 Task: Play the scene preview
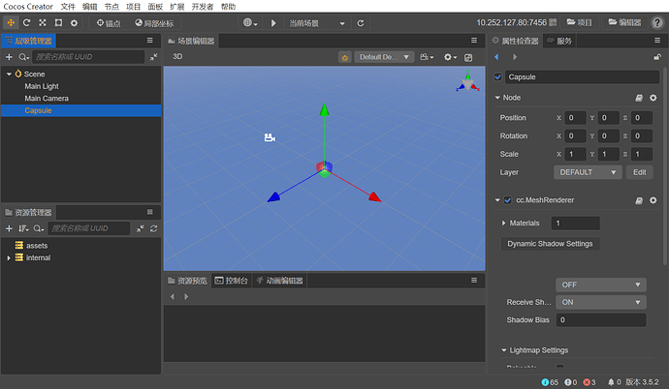pos(273,23)
